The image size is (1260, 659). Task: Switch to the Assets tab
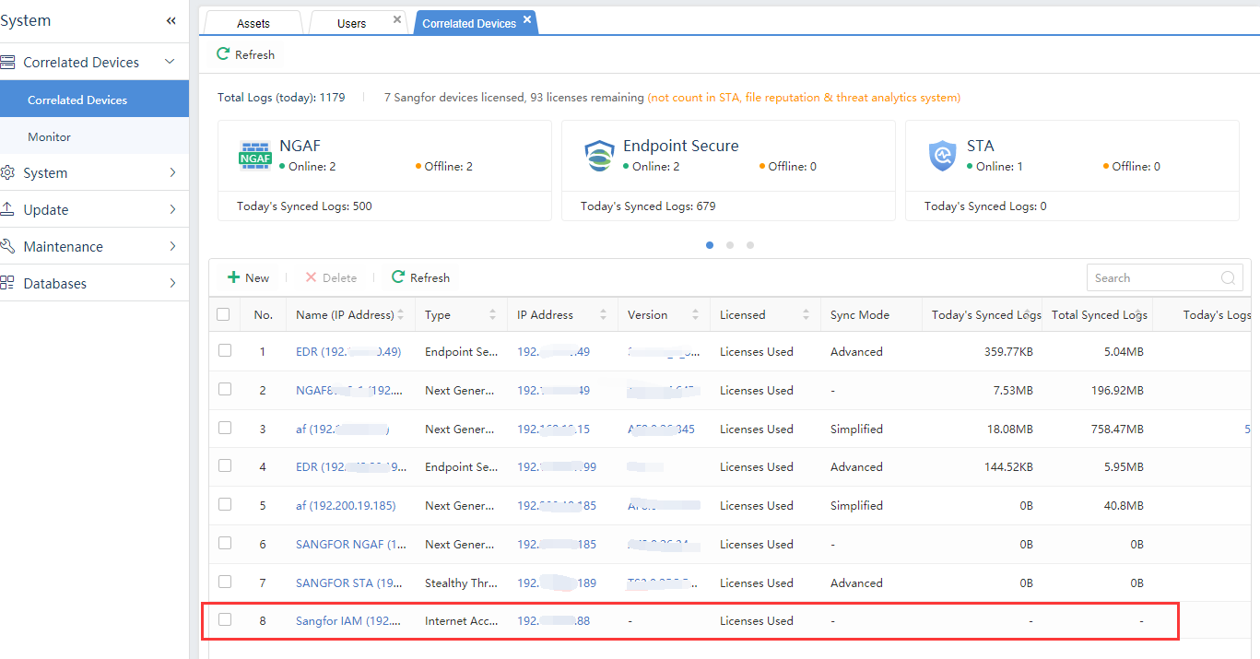253,24
